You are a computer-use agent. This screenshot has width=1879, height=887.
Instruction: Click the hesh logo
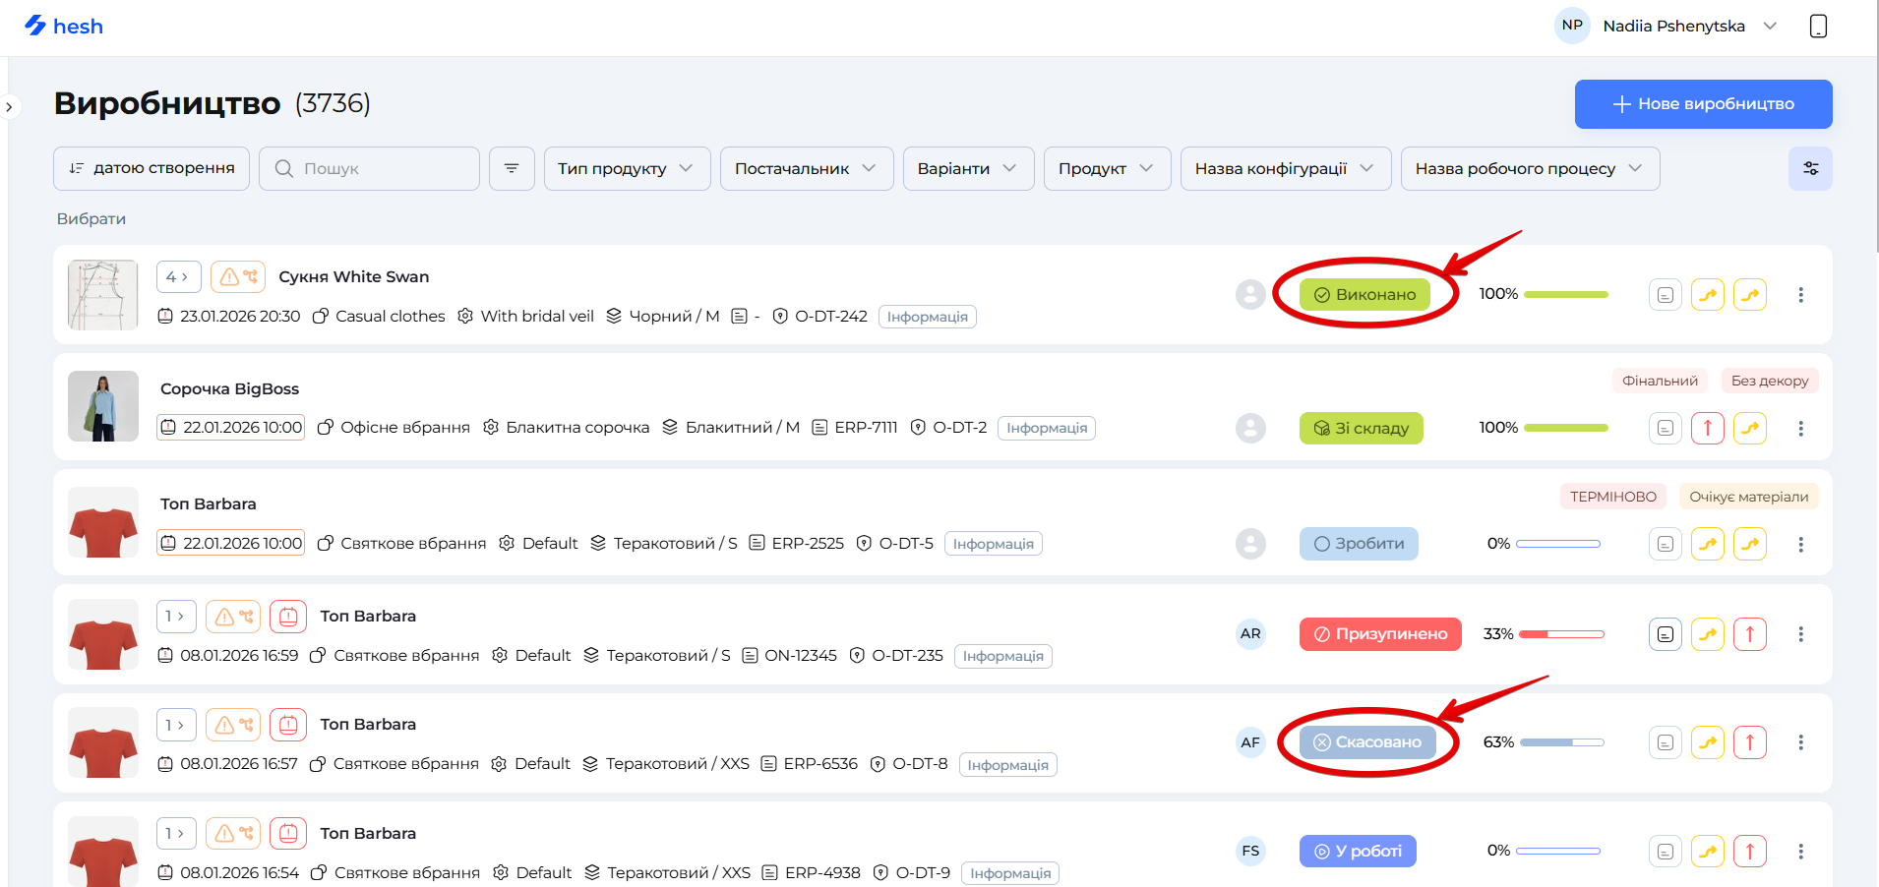(x=64, y=27)
